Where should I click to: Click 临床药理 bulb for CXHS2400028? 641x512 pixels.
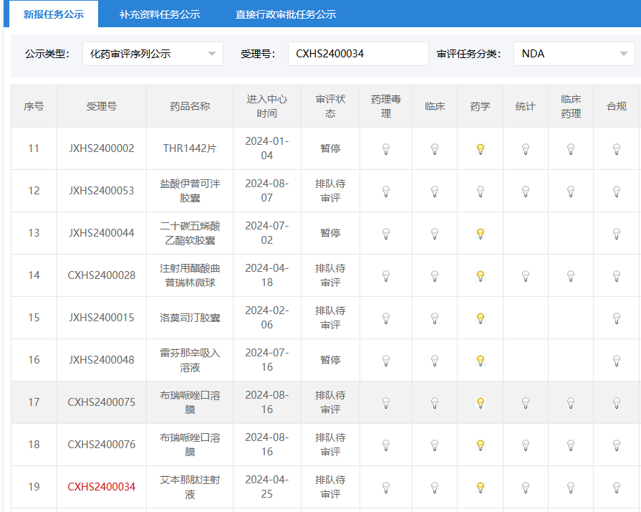(571, 276)
